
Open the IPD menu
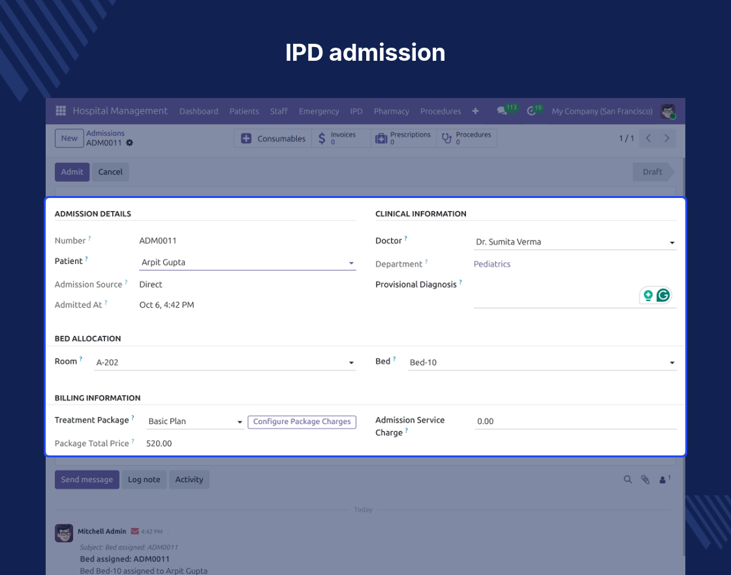point(356,111)
